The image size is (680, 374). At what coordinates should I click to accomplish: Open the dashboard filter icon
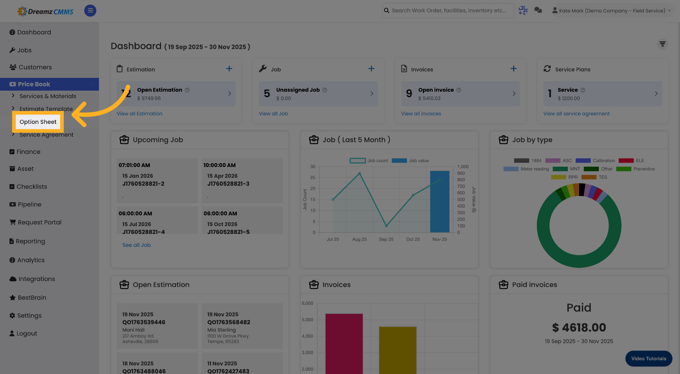tap(663, 44)
